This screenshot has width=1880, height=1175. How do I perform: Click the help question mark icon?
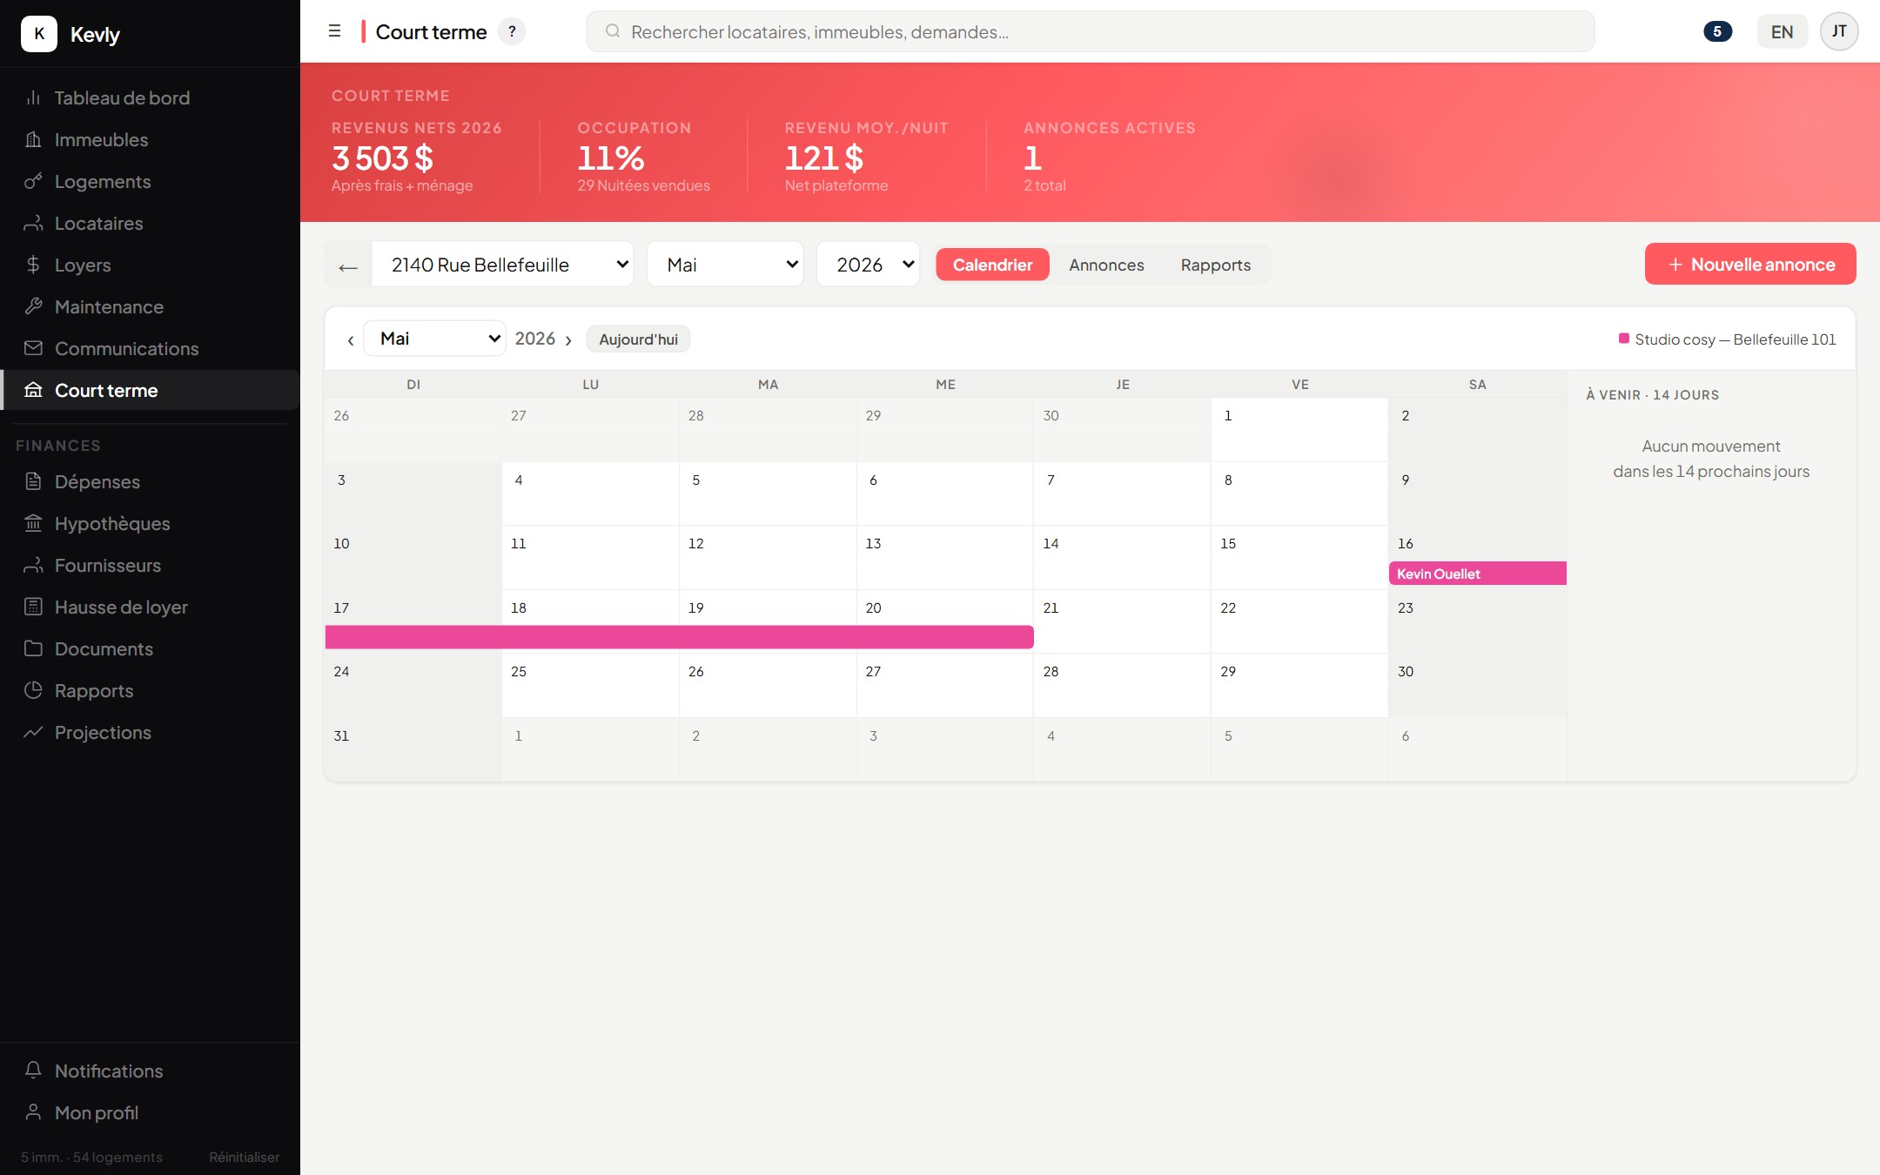[x=512, y=31]
